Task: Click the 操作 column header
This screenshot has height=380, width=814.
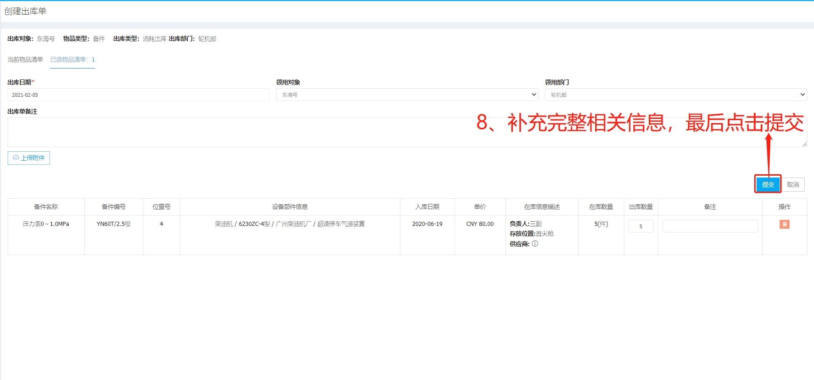Action: (x=785, y=207)
